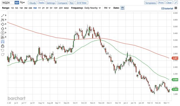The height and width of the screenshot is (106, 180).
Task: Click the 1.741 last price label
Action: [175, 89]
